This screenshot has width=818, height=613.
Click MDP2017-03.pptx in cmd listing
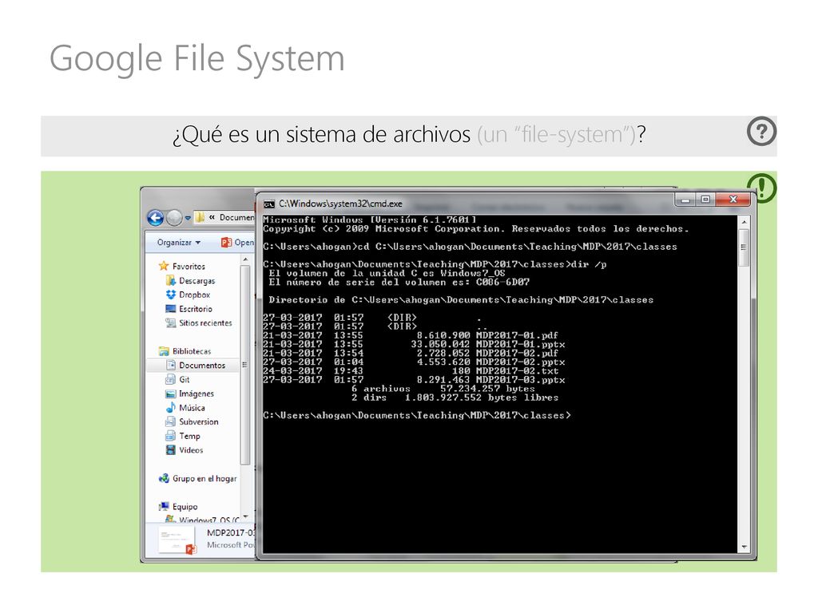pos(520,379)
